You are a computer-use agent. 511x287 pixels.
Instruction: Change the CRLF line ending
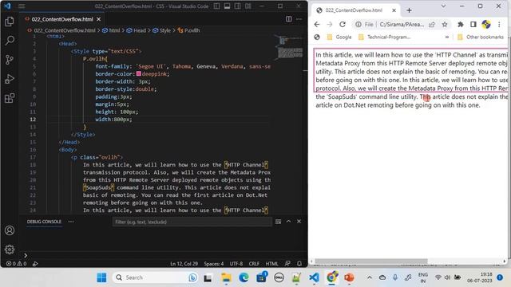pyautogui.click(x=254, y=264)
